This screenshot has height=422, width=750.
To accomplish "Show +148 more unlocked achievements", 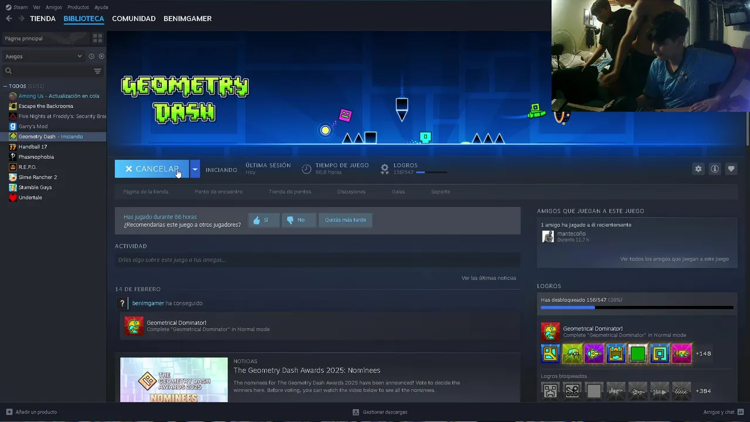I will point(703,353).
